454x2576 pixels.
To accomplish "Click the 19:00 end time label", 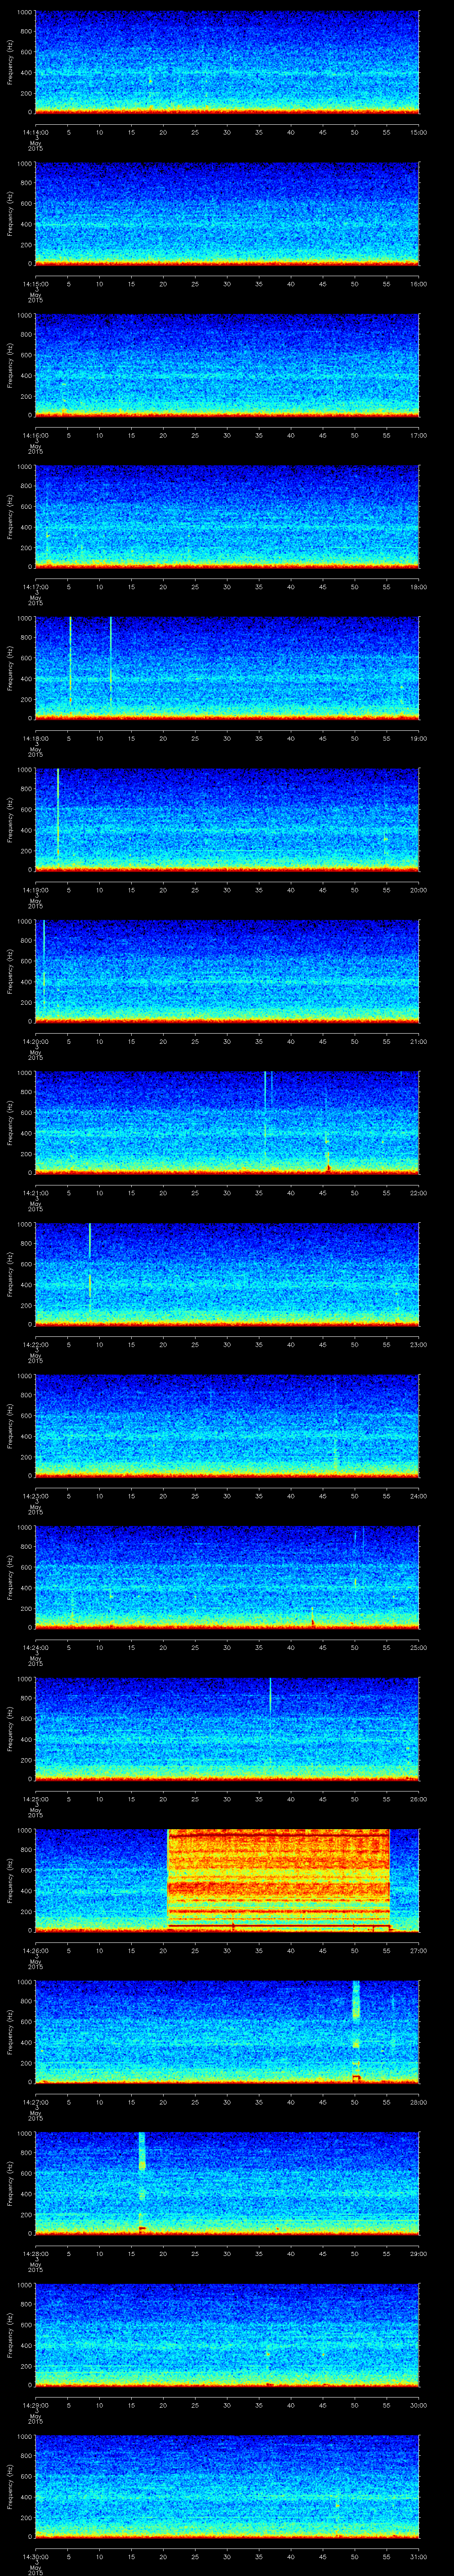I will 419,739.
